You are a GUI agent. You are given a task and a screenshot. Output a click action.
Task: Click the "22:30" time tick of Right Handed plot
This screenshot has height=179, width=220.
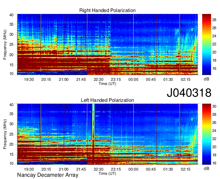tap(98, 79)
